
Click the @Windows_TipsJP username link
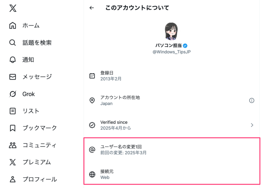[x=171, y=52]
